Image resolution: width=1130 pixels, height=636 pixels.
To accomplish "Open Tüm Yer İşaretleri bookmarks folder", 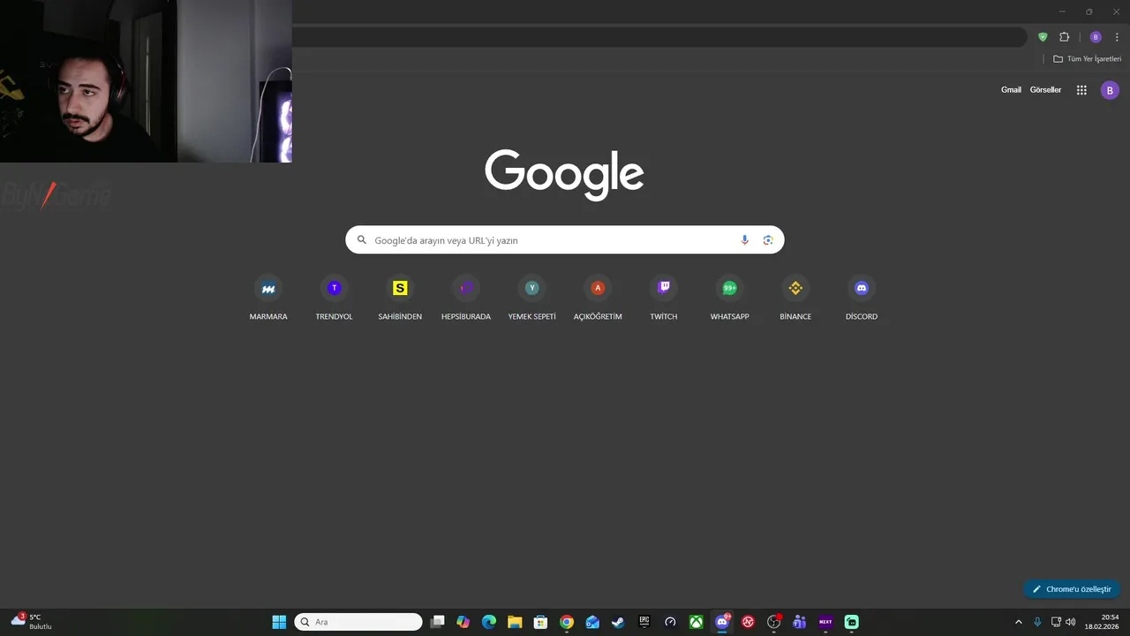I will 1087,59.
